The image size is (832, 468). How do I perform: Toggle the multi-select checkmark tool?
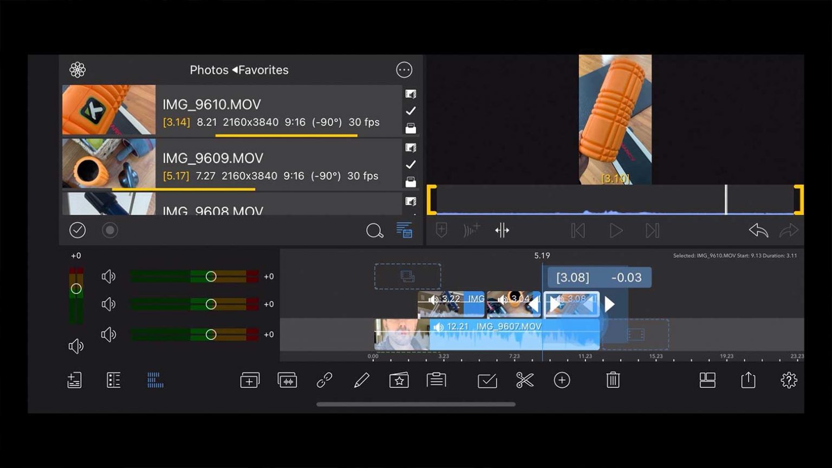click(x=487, y=380)
